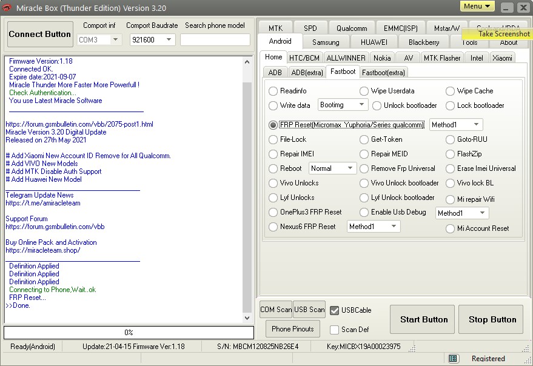Switch to the Blackberry tab

424,42
